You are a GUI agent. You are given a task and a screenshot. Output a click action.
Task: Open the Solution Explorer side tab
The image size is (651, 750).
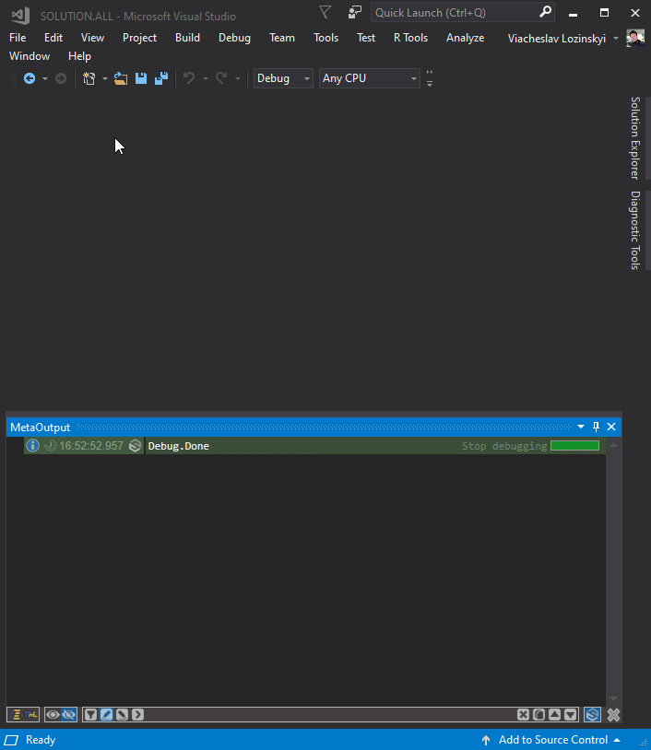click(x=634, y=136)
